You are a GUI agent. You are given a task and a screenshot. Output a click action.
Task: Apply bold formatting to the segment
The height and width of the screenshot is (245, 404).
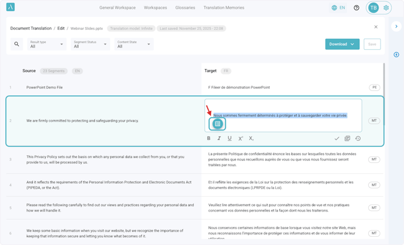(x=208, y=139)
